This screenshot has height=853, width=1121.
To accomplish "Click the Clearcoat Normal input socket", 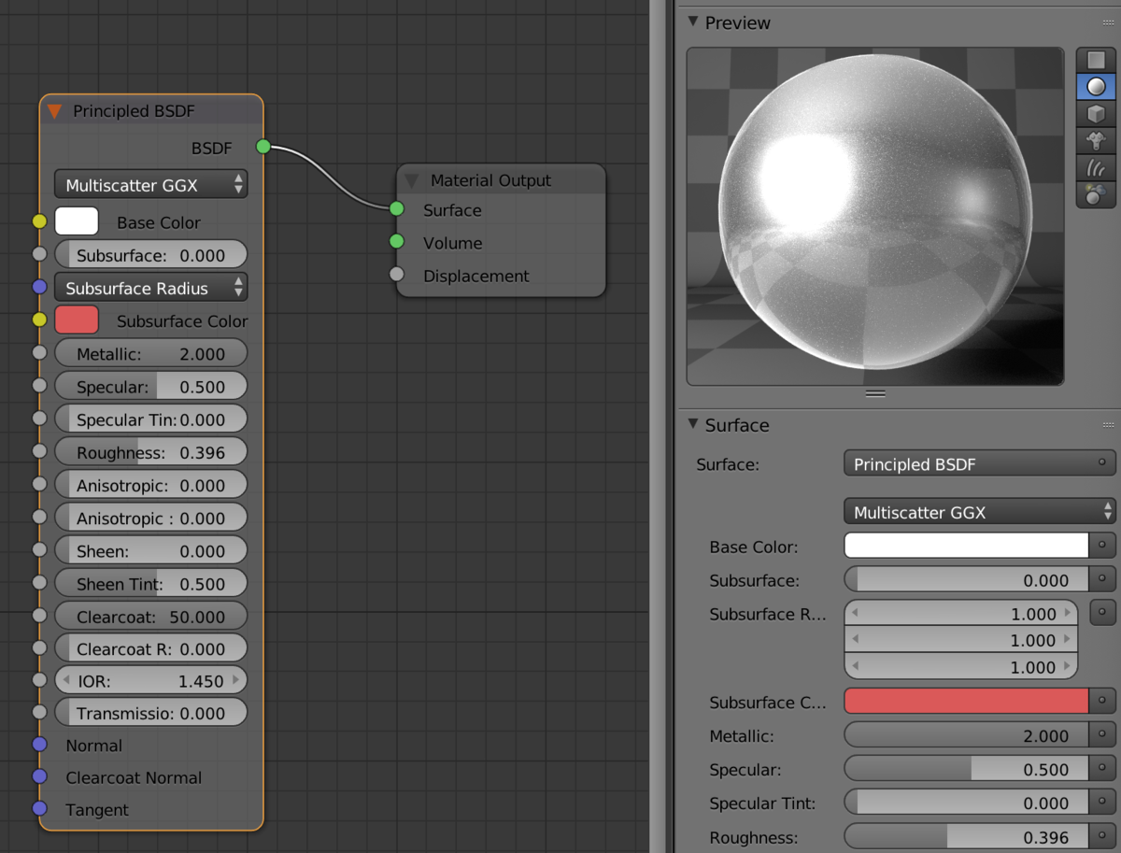I will click(39, 776).
